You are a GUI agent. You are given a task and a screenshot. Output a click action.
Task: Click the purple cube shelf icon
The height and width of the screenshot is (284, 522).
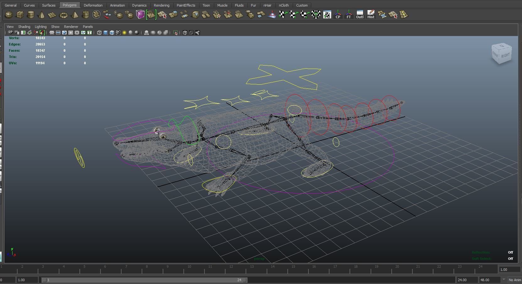coord(140,15)
